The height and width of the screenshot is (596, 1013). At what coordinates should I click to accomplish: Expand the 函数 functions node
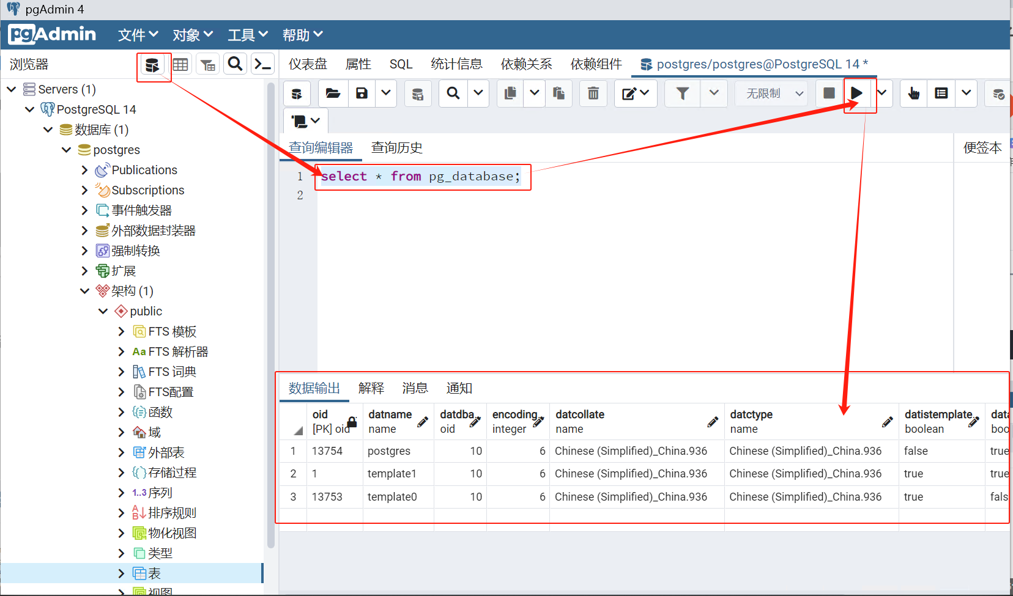tap(121, 412)
